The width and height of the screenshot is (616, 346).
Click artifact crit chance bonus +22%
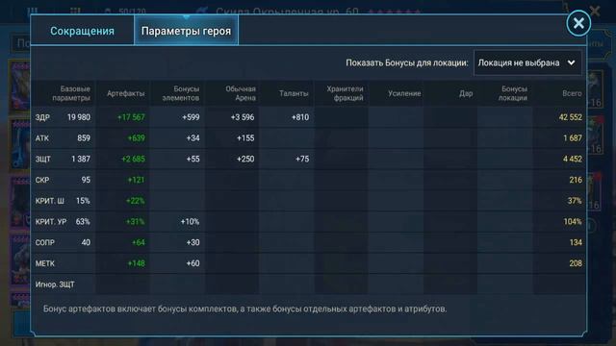135,201
